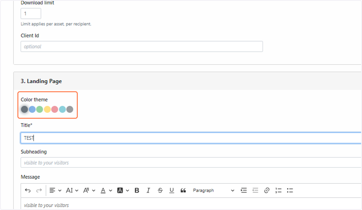Click the Client Id optional field
This screenshot has width=362, height=210.
point(142,46)
